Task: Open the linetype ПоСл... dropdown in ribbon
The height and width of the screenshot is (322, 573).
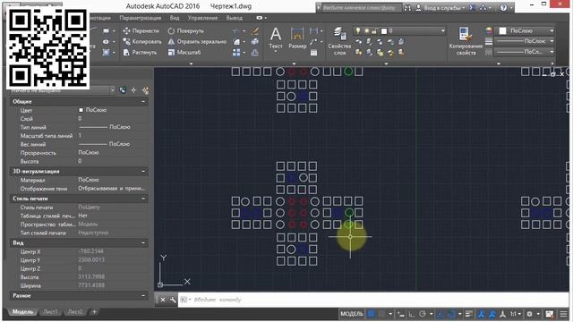Action: 526,52
